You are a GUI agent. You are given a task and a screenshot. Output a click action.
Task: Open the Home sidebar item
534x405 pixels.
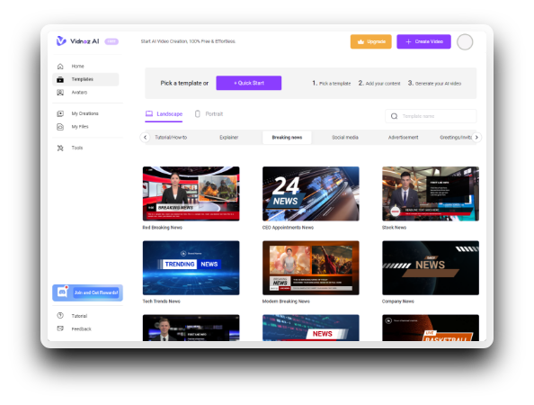click(85, 66)
